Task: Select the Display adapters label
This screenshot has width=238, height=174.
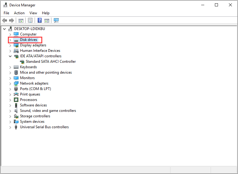Action: [x=33, y=45]
